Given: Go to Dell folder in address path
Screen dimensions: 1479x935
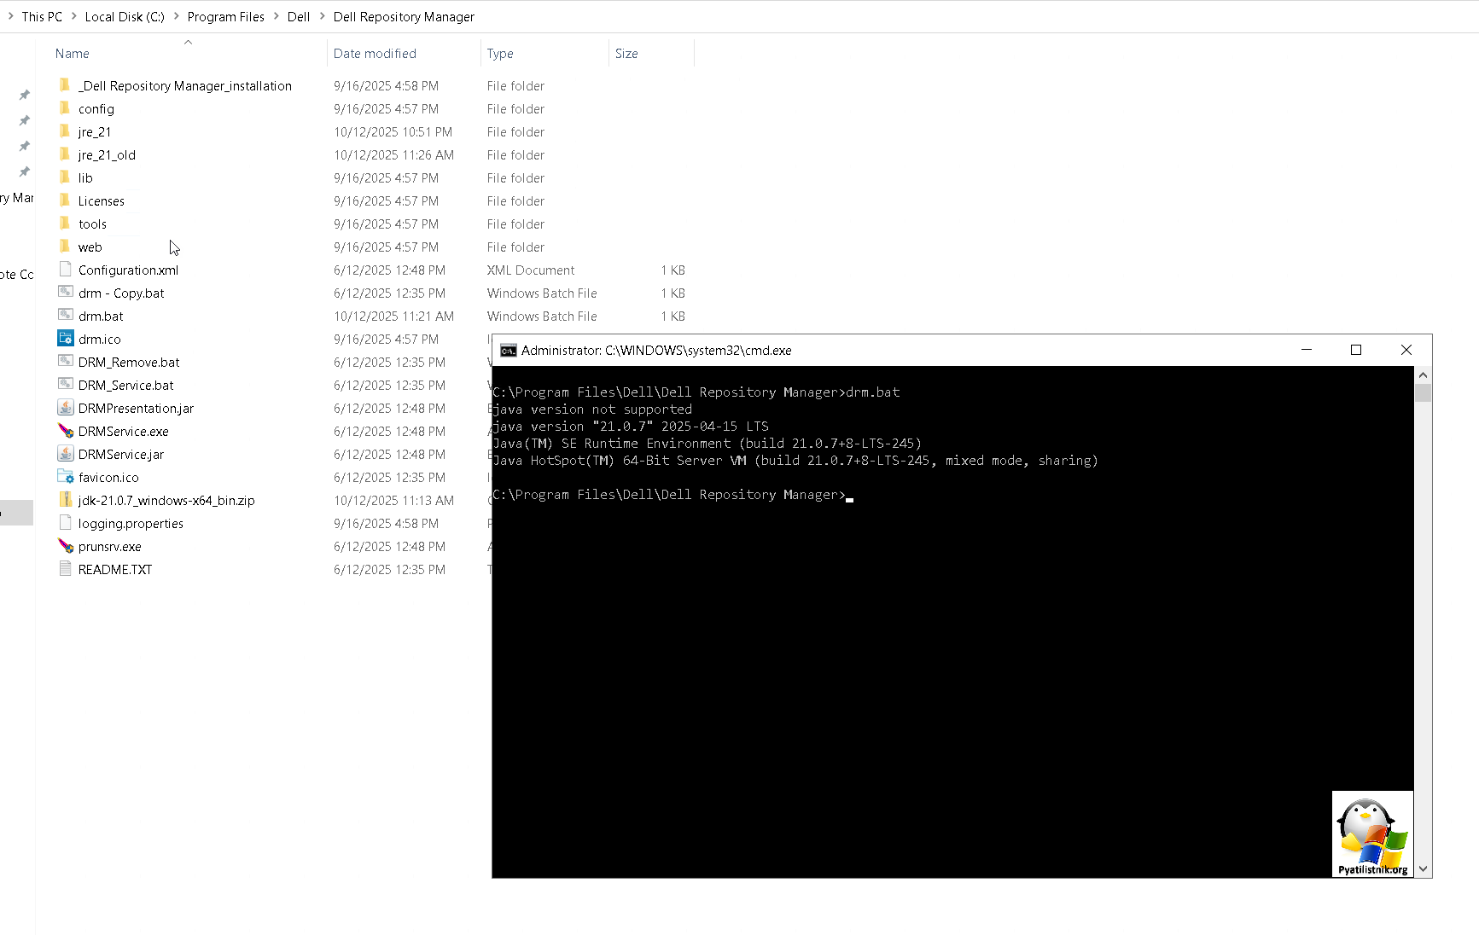Looking at the screenshot, I should pos(298,16).
